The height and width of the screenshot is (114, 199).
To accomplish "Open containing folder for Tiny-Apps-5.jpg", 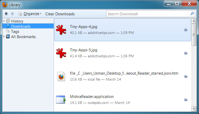I will click(x=186, y=53).
